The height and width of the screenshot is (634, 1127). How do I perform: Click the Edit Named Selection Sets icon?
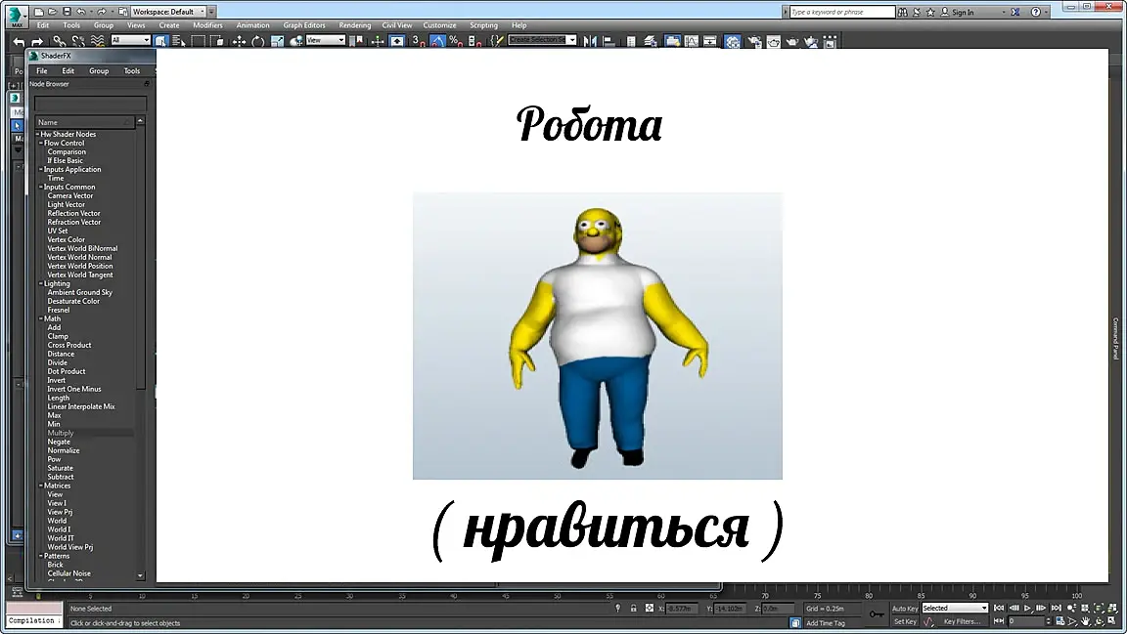pyautogui.click(x=497, y=40)
